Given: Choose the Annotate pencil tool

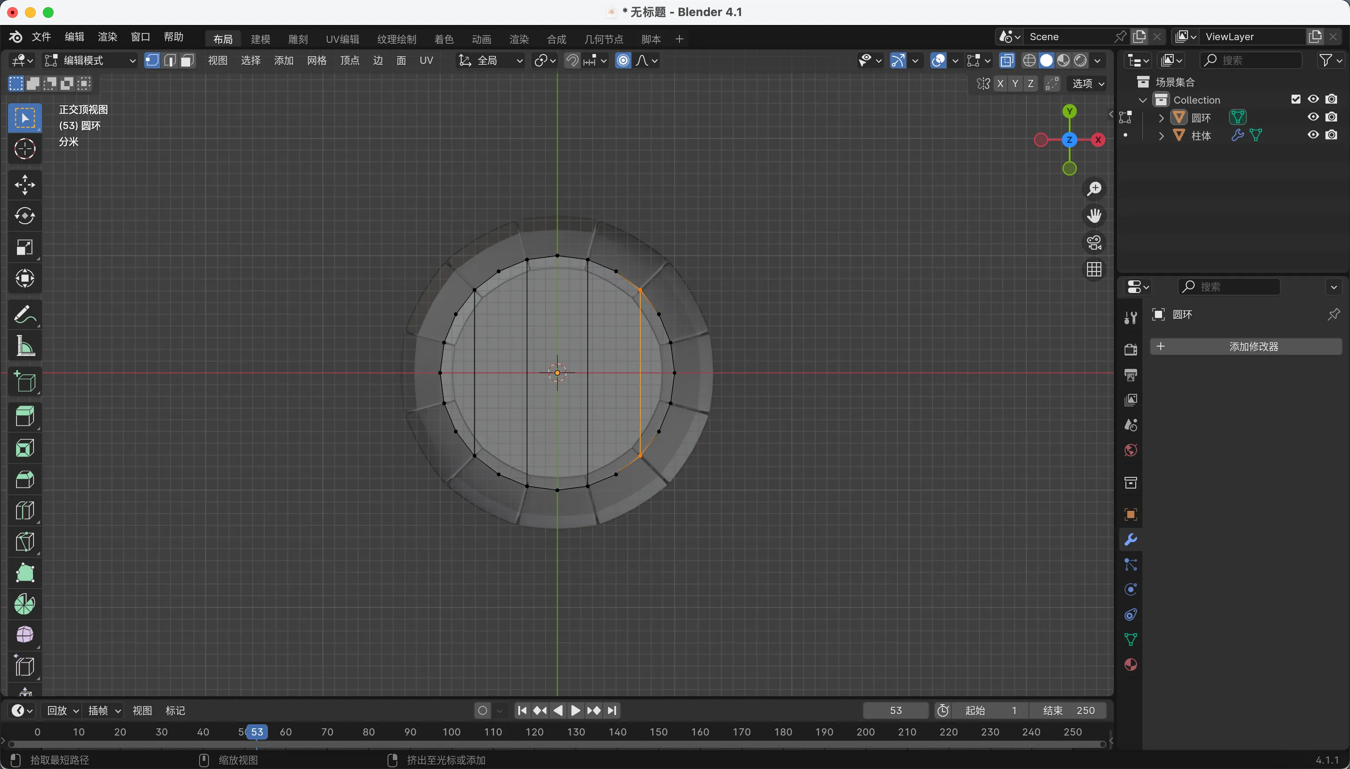Looking at the screenshot, I should coord(25,315).
